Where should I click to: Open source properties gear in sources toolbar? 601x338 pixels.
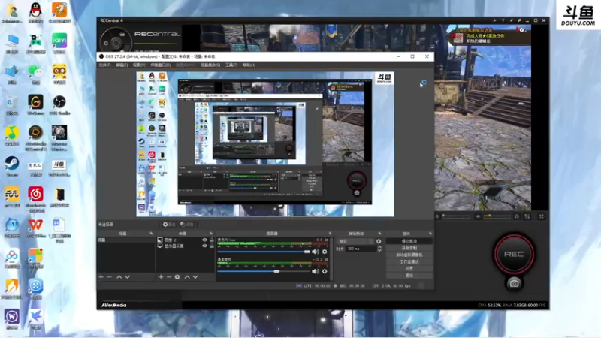tap(177, 276)
